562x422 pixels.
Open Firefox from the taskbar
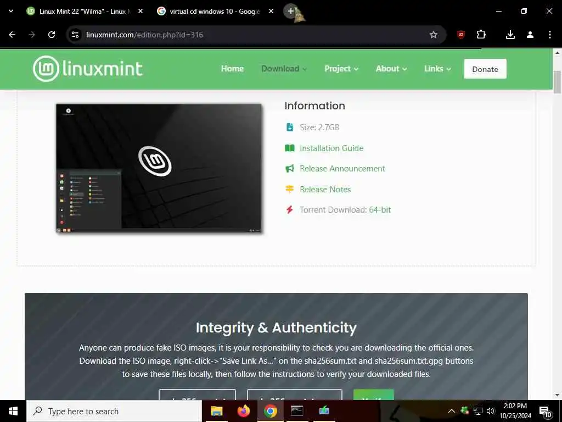[244, 411]
